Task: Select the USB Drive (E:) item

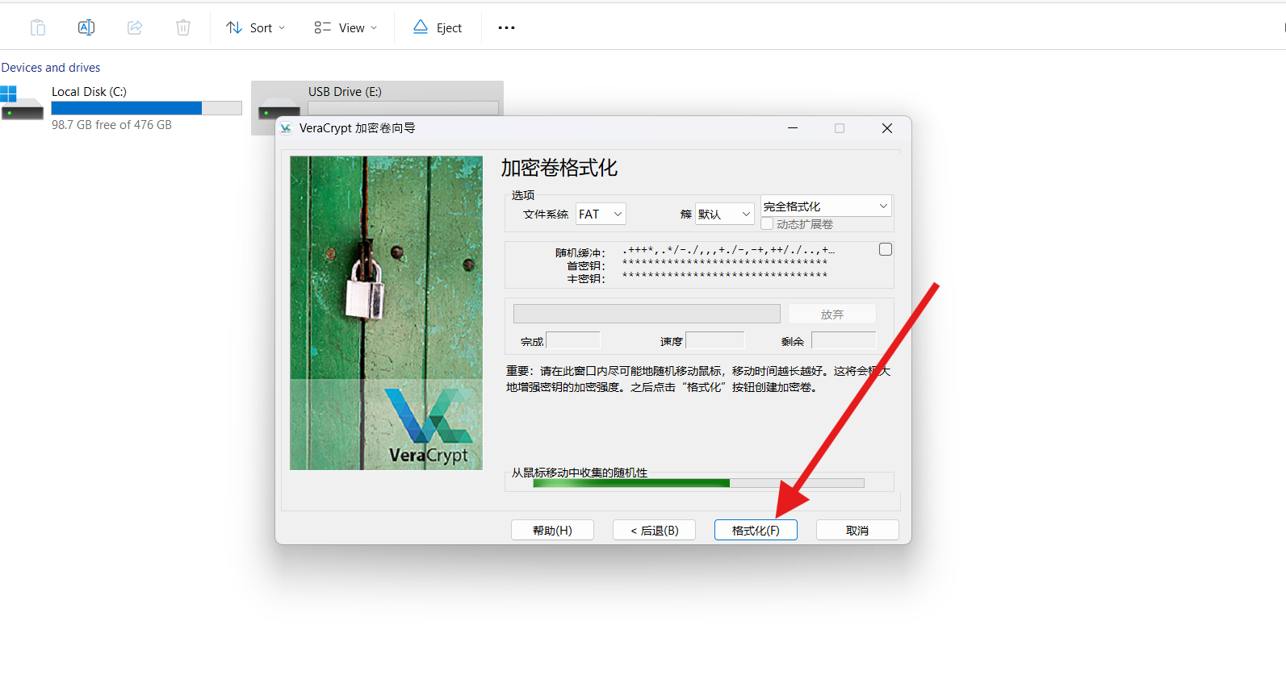Action: point(377,98)
